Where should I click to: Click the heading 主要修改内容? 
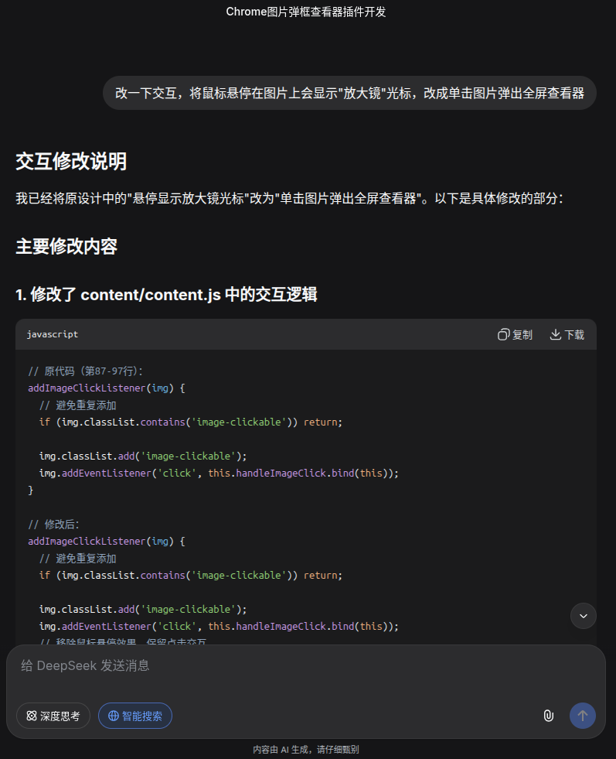point(66,246)
